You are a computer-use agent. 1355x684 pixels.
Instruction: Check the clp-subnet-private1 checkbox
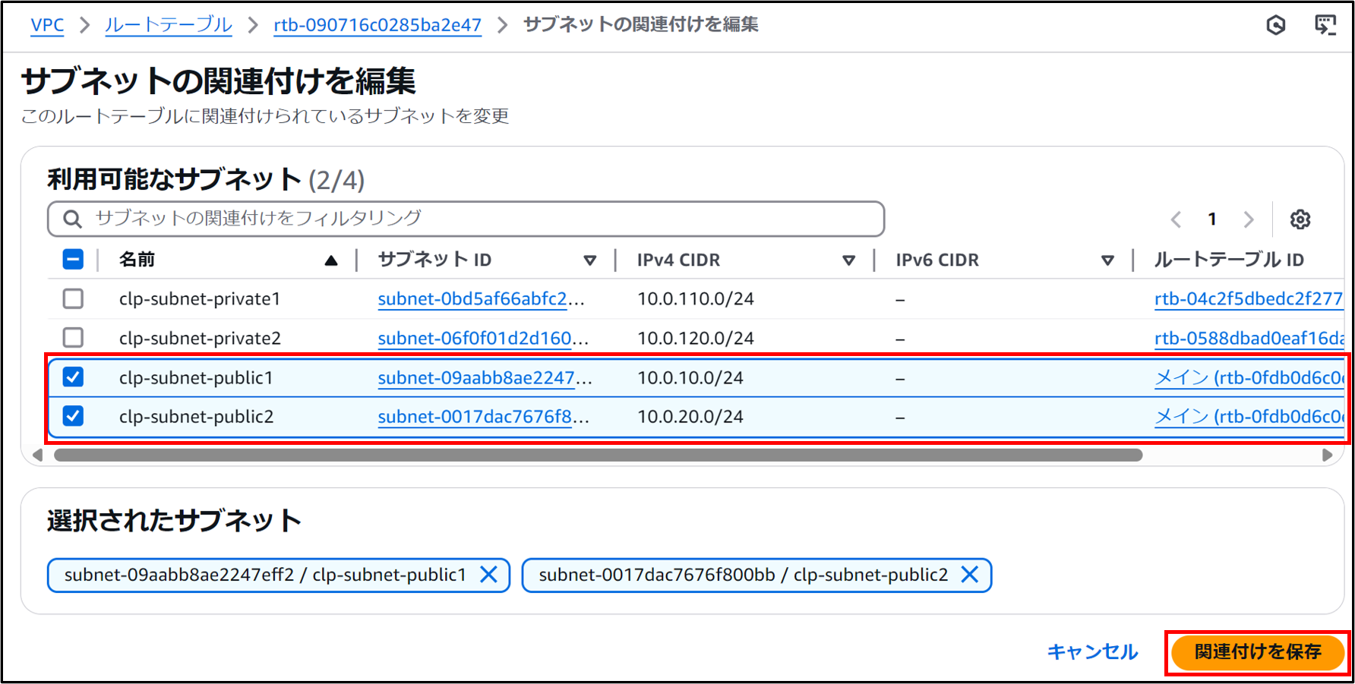[73, 298]
